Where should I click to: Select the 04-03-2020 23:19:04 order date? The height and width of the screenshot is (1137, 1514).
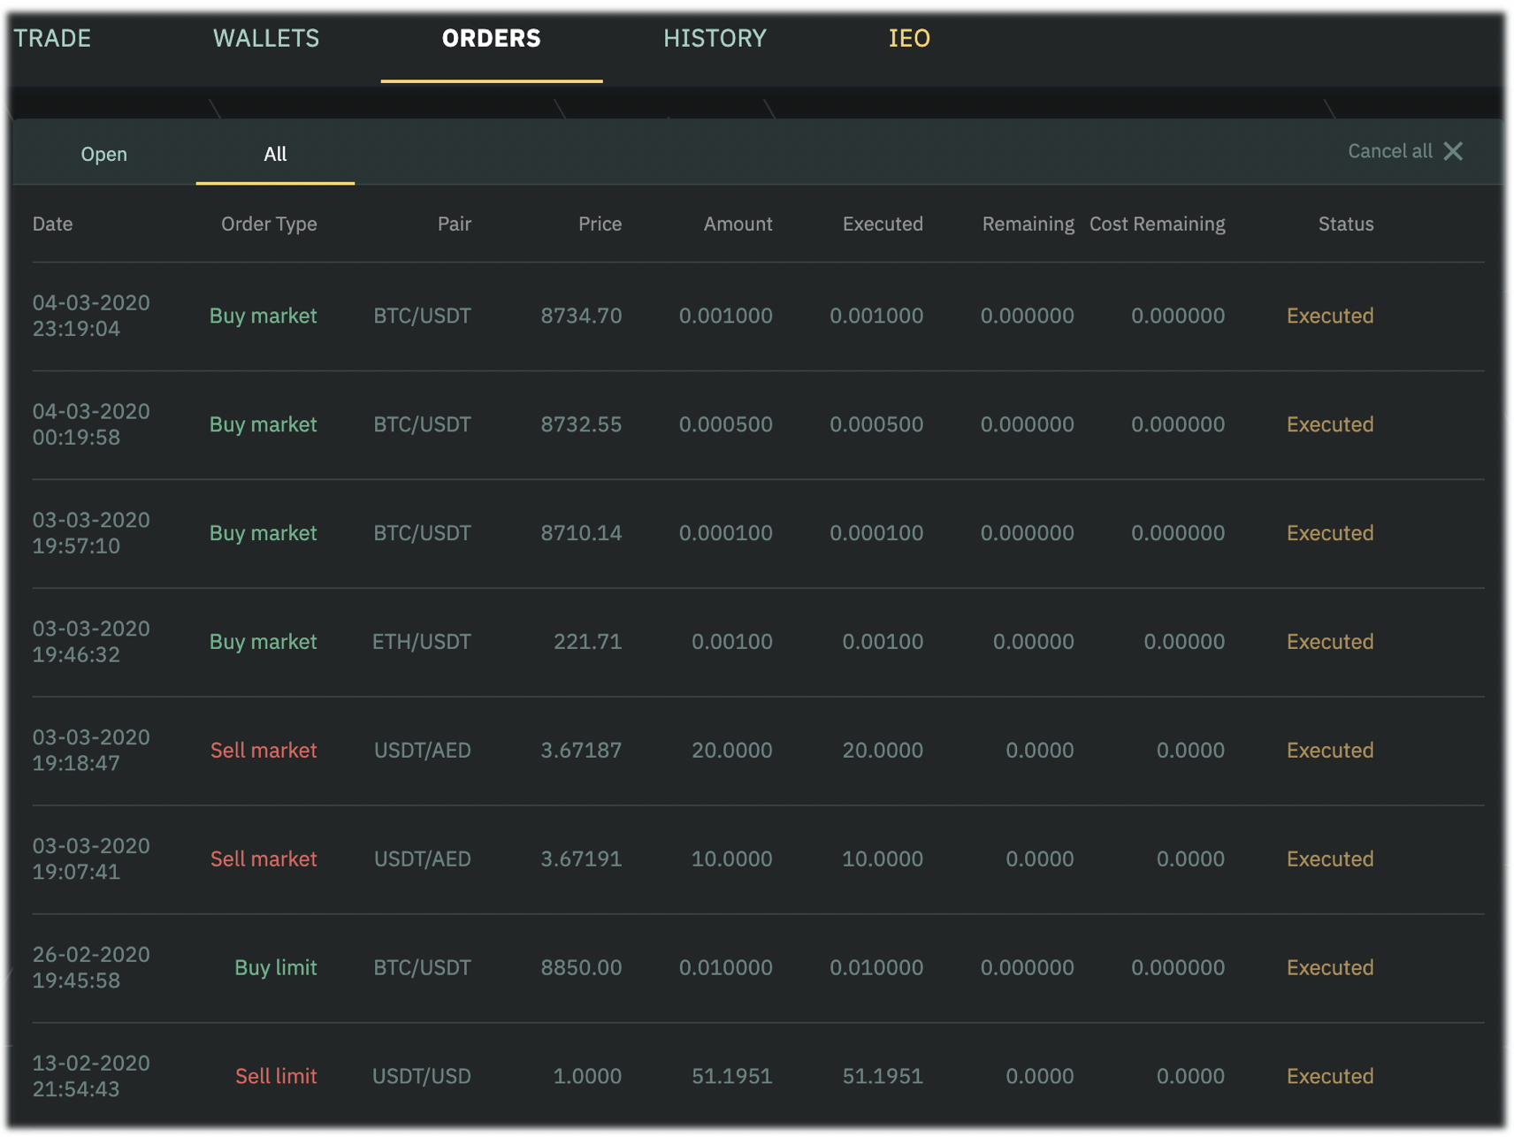(x=91, y=316)
